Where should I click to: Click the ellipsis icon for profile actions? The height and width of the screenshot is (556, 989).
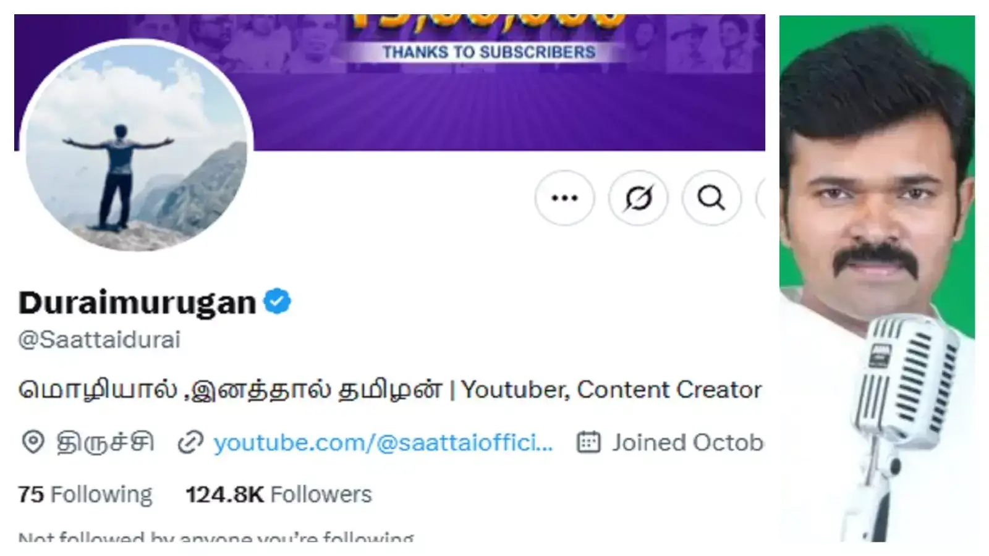[564, 198]
